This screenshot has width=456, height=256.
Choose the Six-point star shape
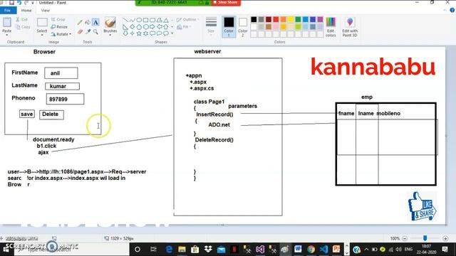(x=145, y=33)
